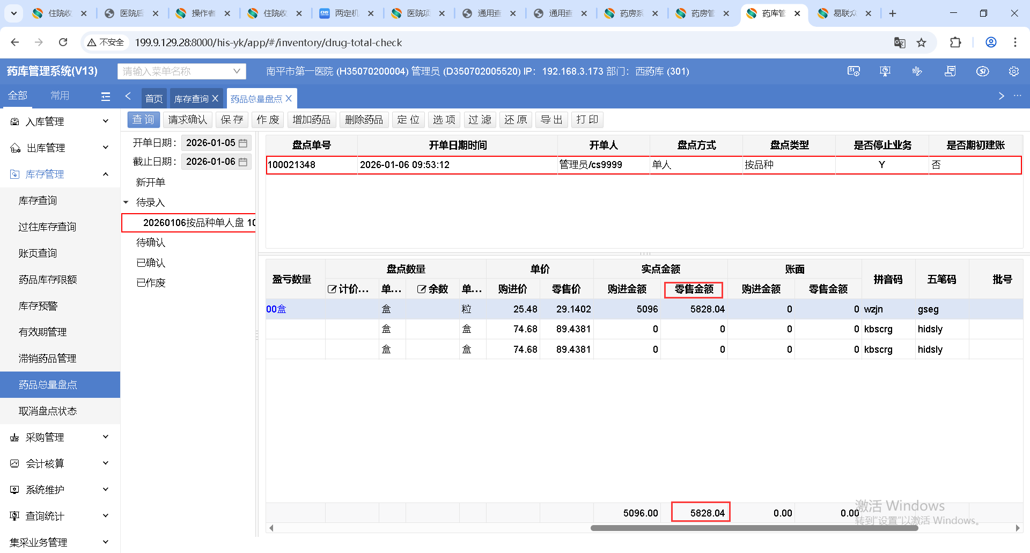
Task: Select 库存预警 in the sidebar
Action: coord(38,306)
